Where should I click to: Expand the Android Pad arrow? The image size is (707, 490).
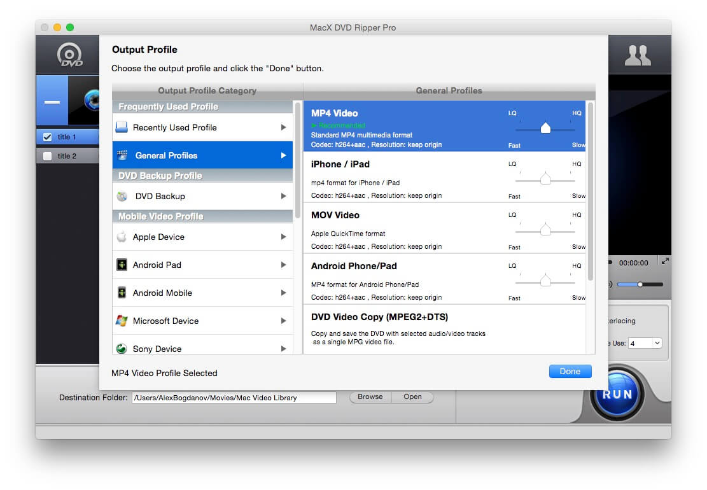[283, 265]
